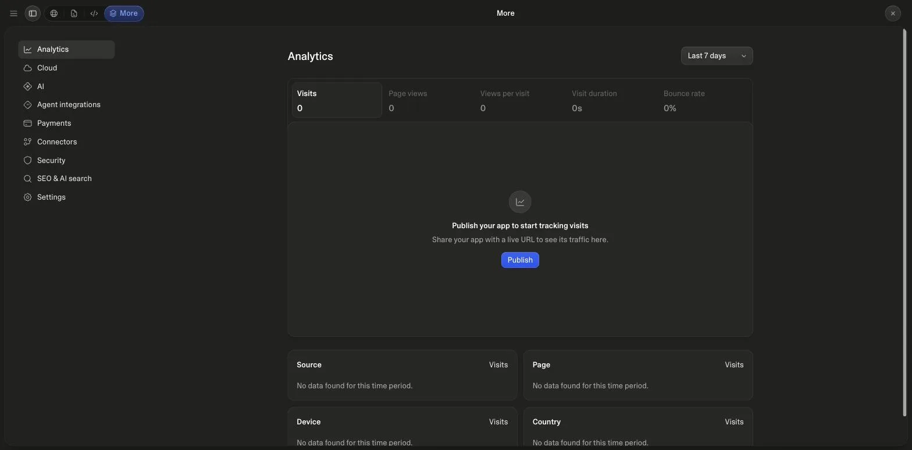
Task: Select the Visit duration metric tab
Action: [611, 100]
